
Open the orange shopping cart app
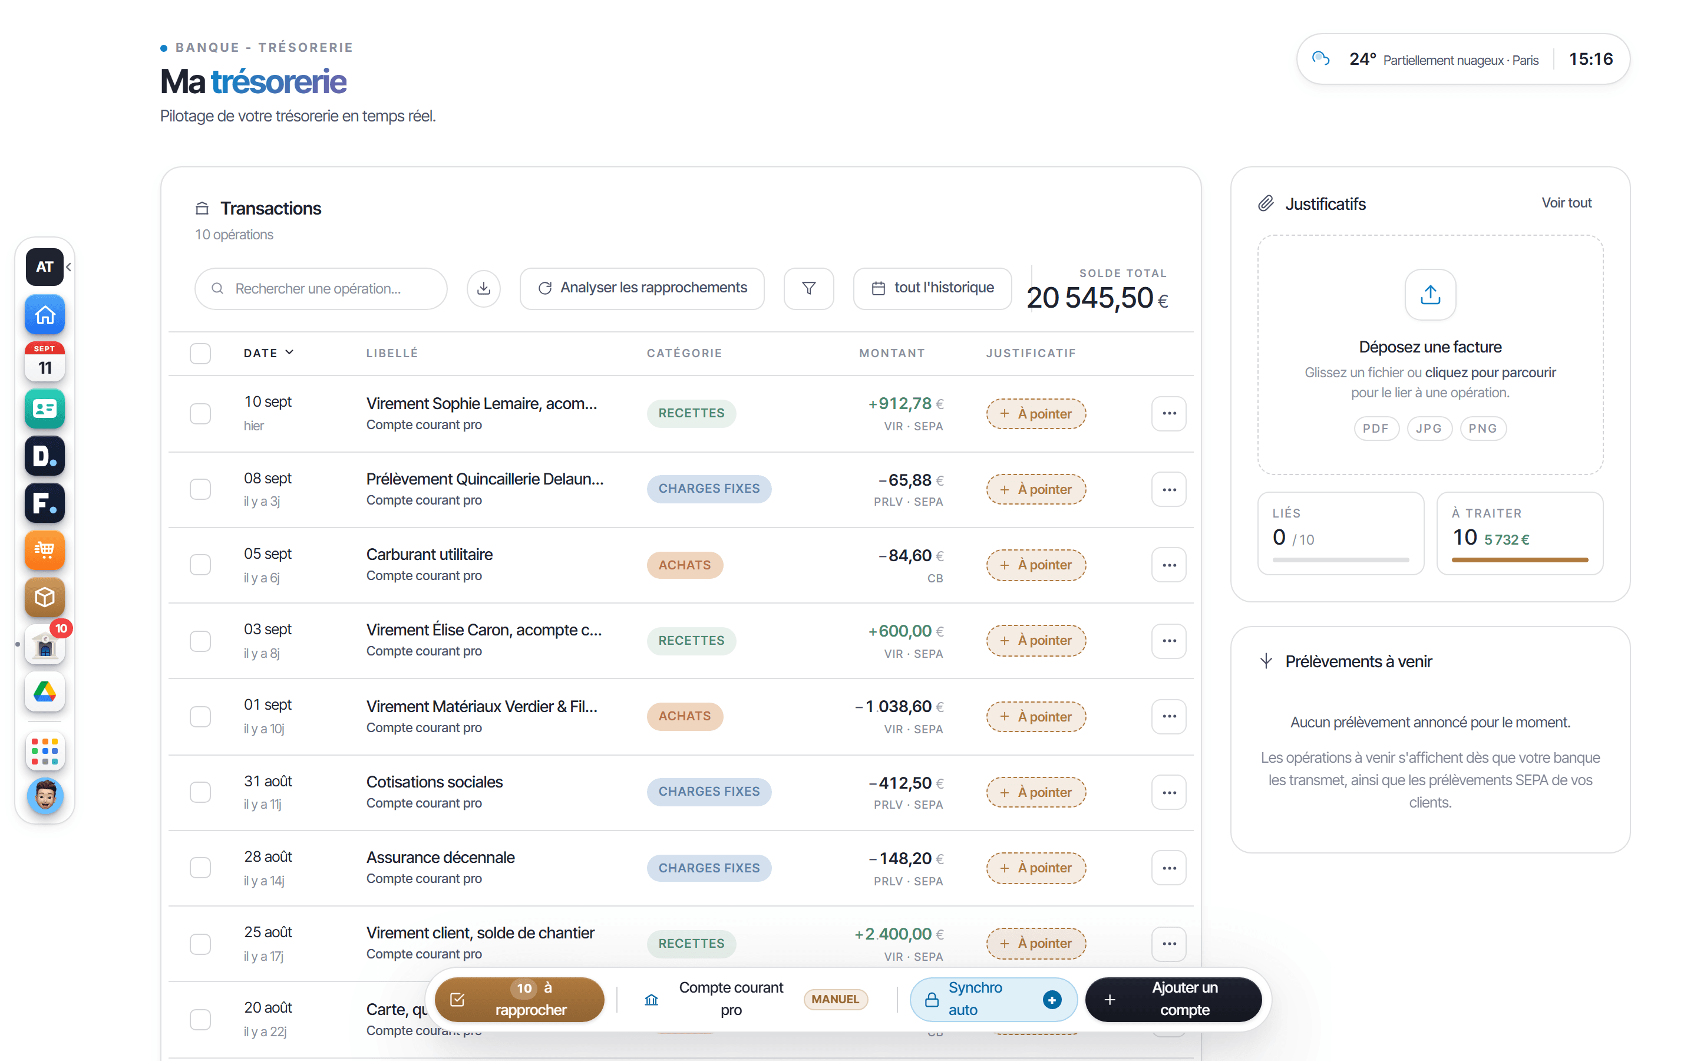(45, 550)
